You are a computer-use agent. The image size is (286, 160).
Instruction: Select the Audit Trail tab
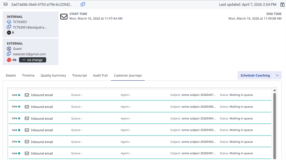tap(100, 75)
